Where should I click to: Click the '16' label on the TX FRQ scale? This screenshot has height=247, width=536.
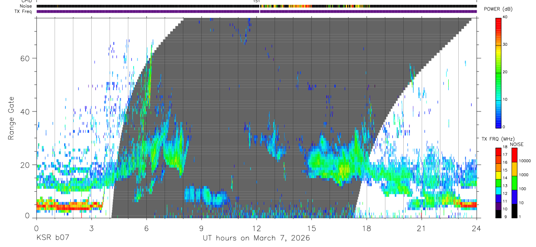(505, 162)
